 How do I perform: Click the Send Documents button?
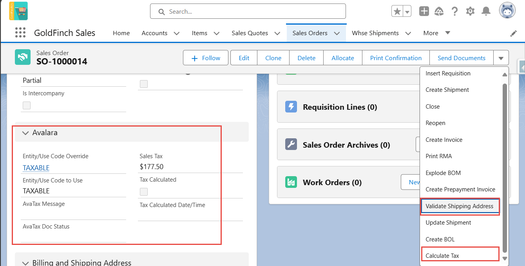pos(462,58)
